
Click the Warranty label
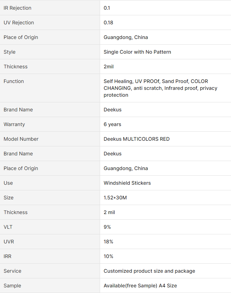(14, 124)
